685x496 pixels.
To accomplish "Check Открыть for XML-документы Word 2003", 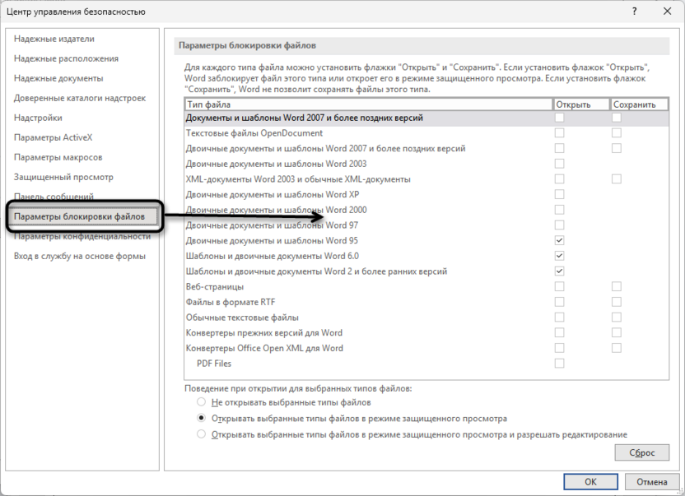I will coord(559,179).
